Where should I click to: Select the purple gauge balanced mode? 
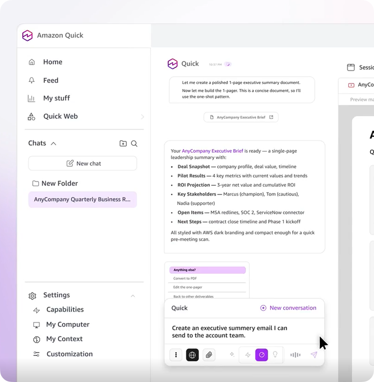point(262,355)
